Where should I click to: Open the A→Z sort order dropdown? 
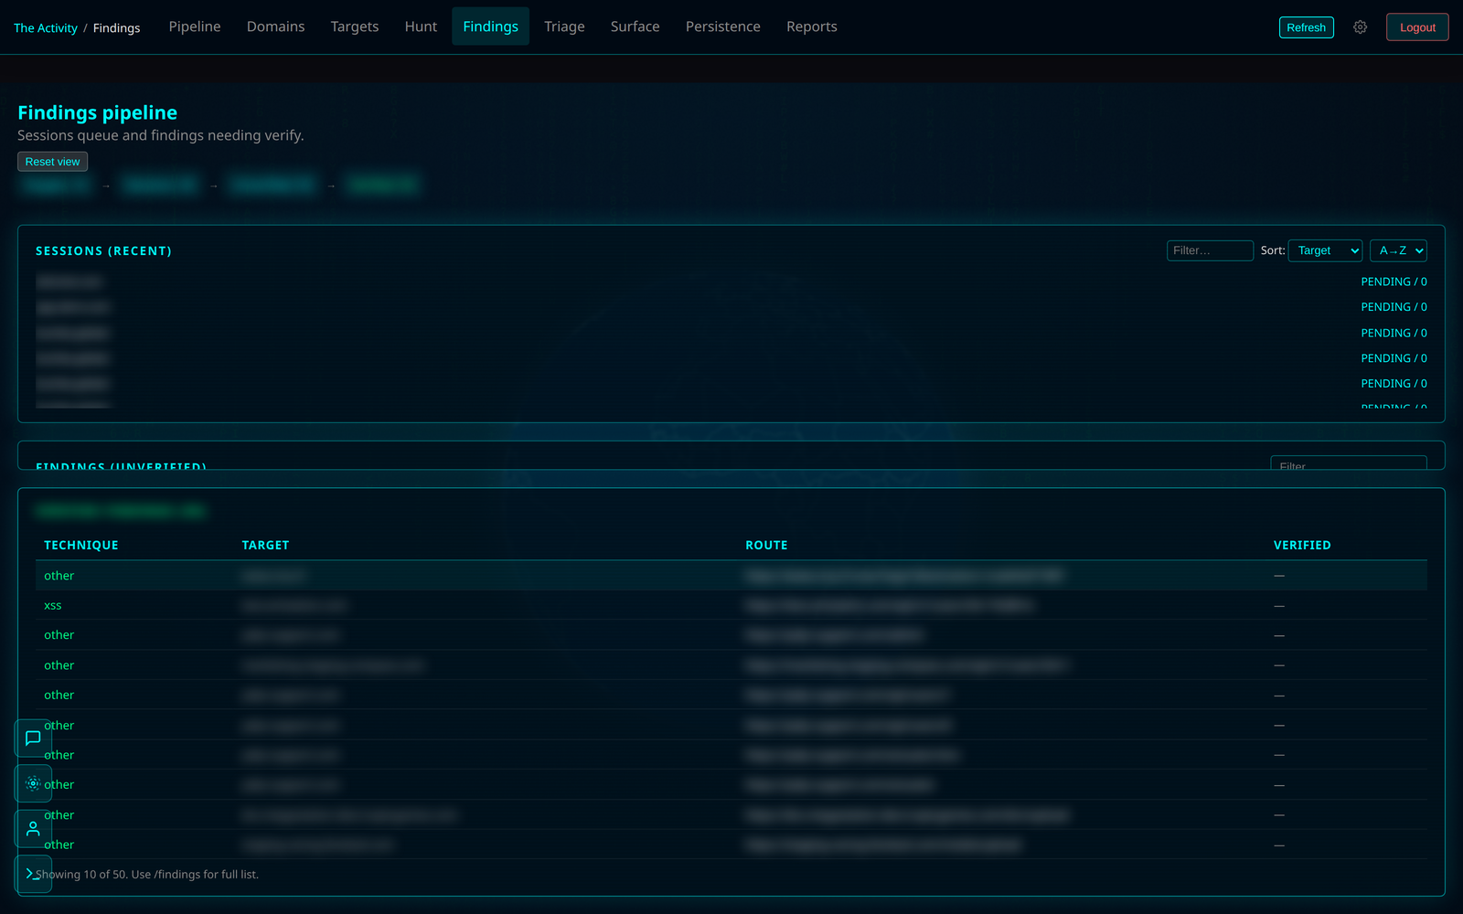coord(1398,250)
